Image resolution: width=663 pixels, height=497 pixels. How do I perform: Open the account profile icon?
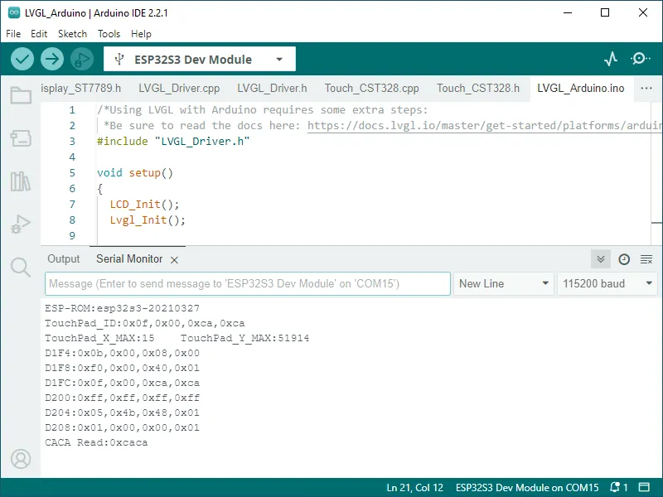coord(21,459)
